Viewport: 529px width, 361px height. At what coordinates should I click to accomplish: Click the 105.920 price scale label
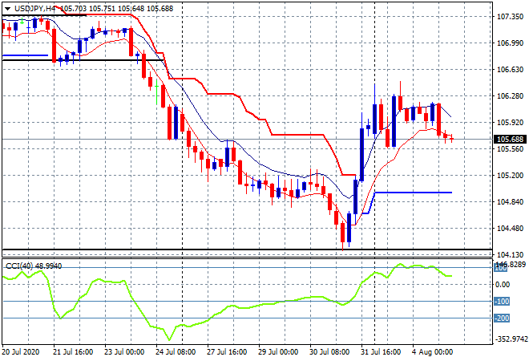pyautogui.click(x=510, y=123)
